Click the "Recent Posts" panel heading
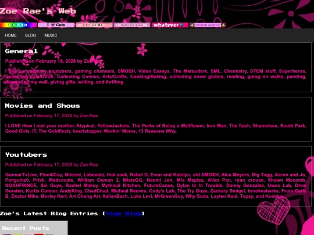This screenshot has height=235, width=314. point(26,228)
